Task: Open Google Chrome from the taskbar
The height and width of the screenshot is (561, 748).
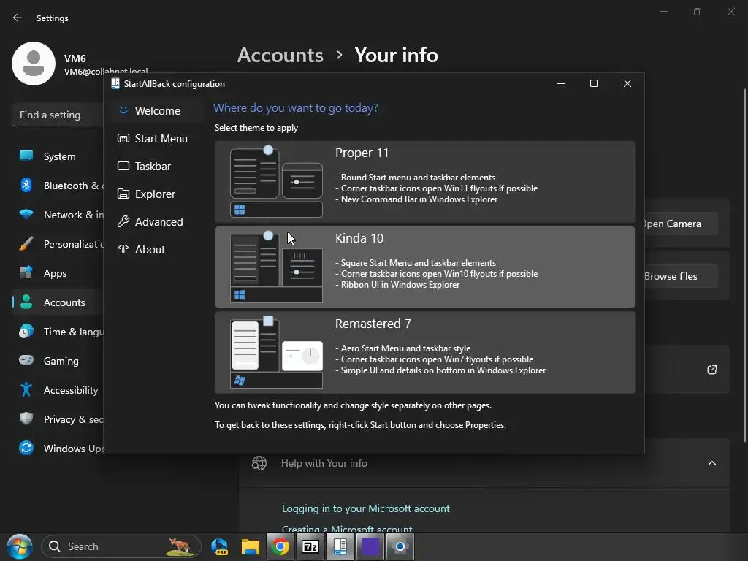Action: 280,546
